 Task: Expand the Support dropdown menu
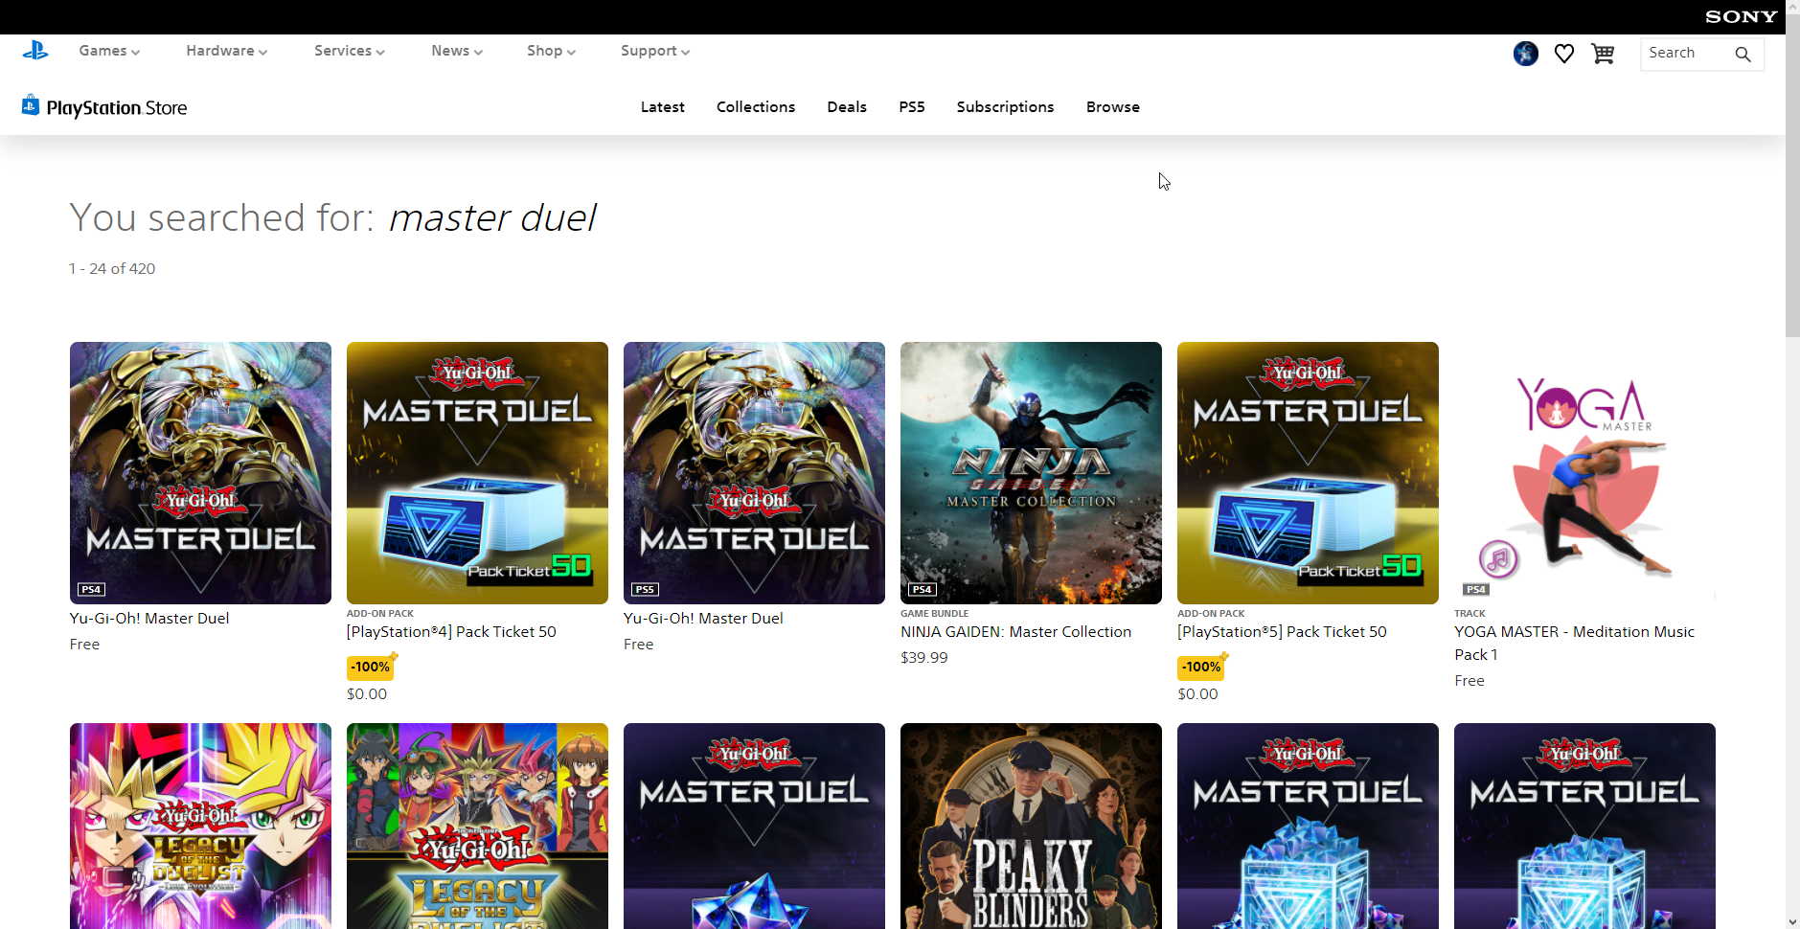[655, 51]
